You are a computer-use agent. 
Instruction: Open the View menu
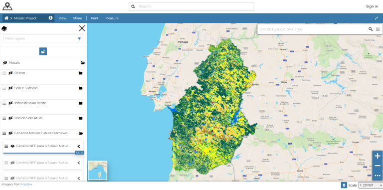62,18
